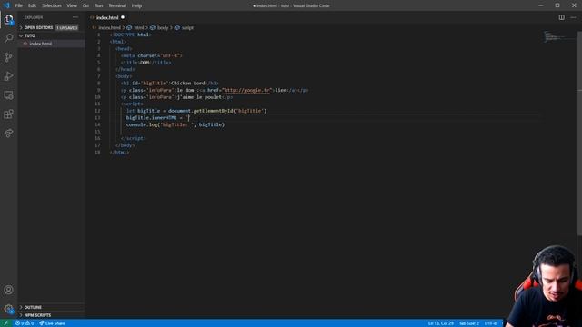This screenshot has width=582, height=327.
Task: Click the split editor right icon
Action: 562,17
